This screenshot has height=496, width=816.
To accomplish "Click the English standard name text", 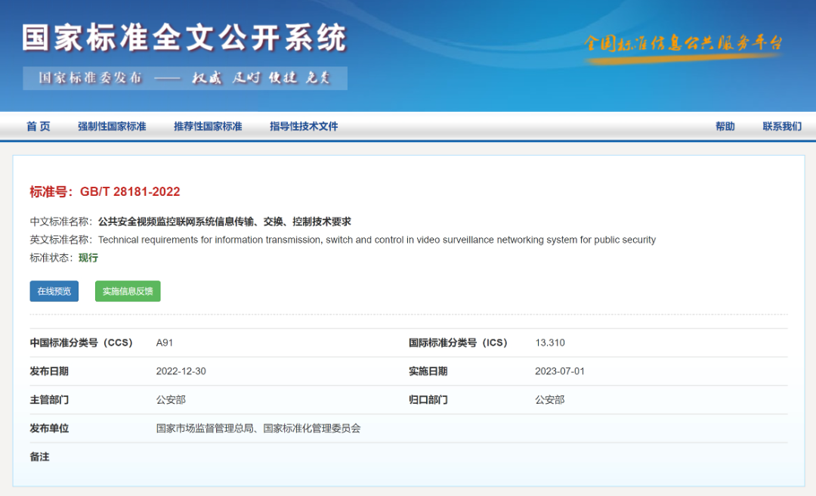I will 376,240.
